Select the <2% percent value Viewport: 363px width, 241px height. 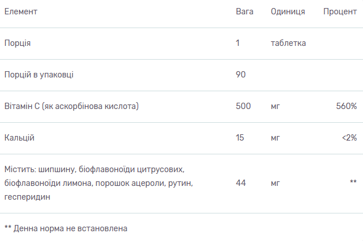pyautogui.click(x=349, y=138)
